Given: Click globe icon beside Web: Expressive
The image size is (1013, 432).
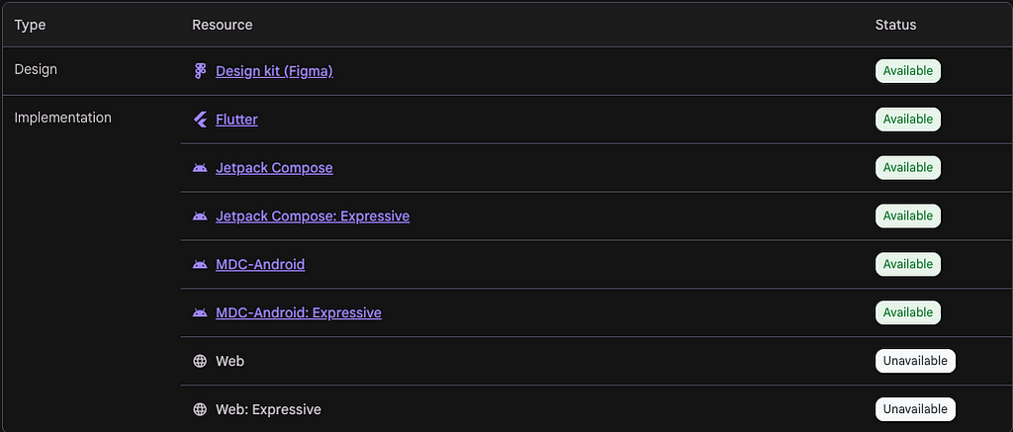Looking at the screenshot, I should coord(200,409).
